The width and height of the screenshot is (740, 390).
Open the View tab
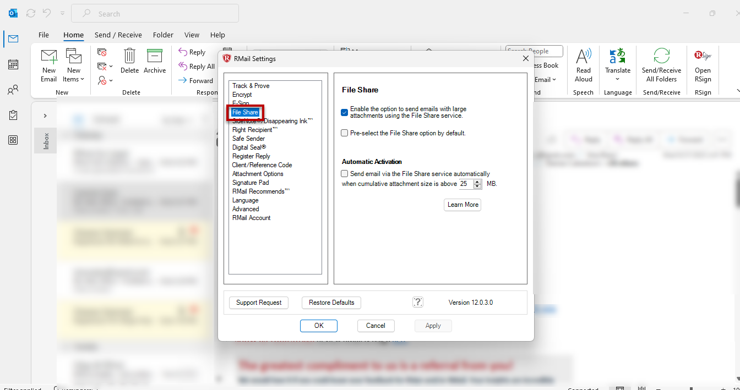pos(192,35)
